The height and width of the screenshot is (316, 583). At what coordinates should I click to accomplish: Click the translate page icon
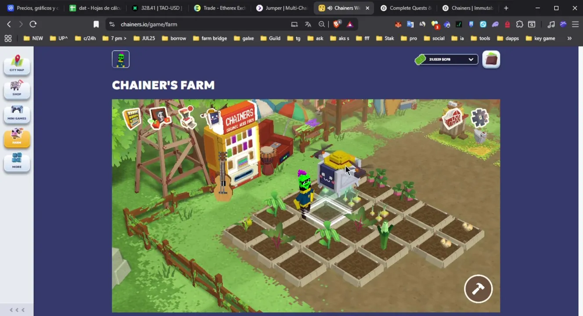[308, 24]
